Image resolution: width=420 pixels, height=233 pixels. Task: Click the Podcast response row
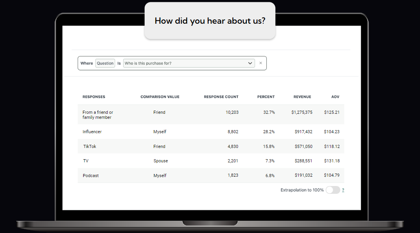[x=91, y=176]
